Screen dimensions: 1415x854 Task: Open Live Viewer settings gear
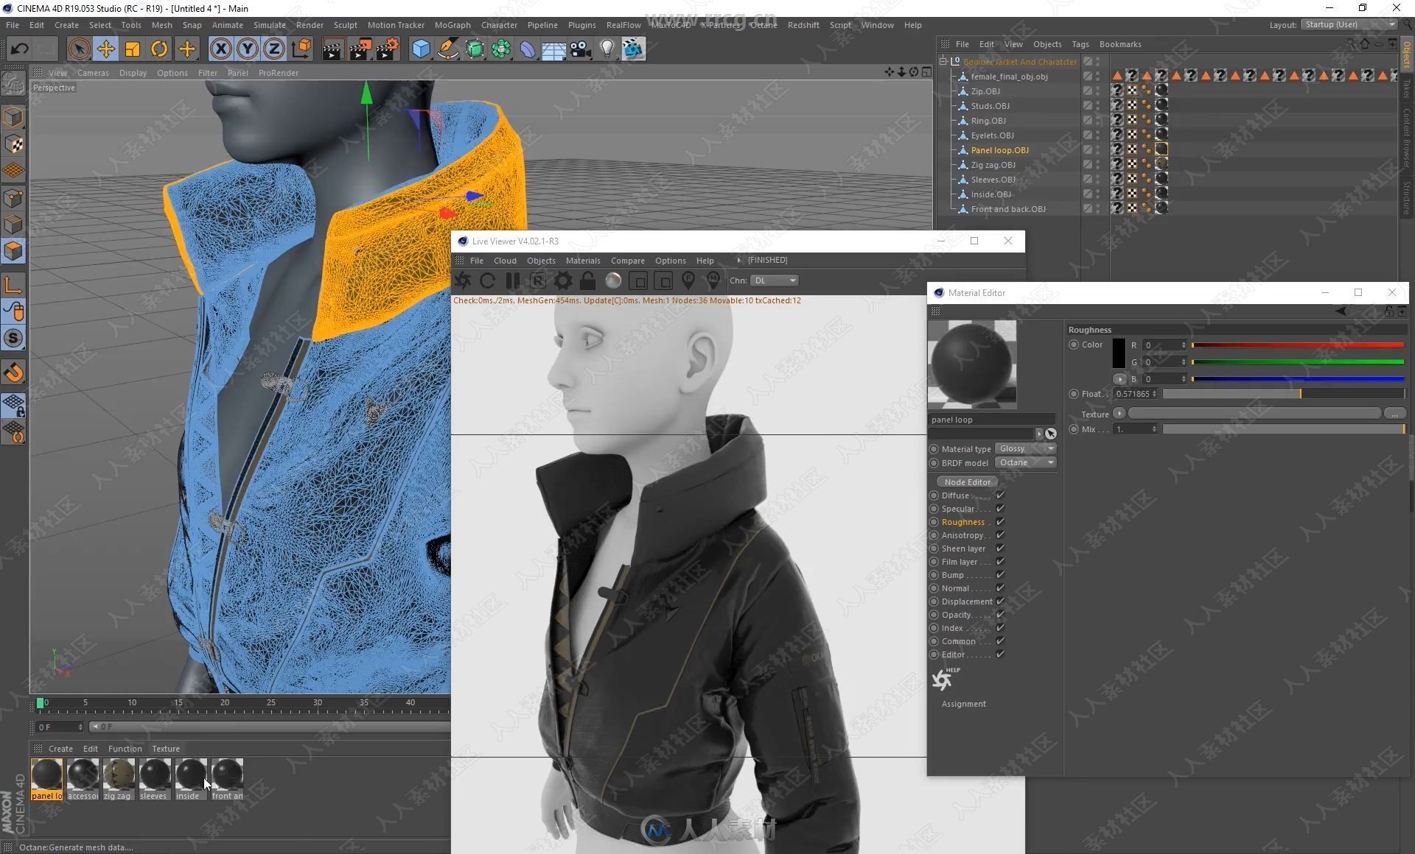point(563,280)
